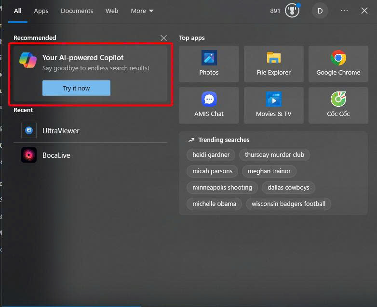Click the UltraViewer recent entry text
Image resolution: width=377 pixels, height=307 pixels.
(x=61, y=131)
